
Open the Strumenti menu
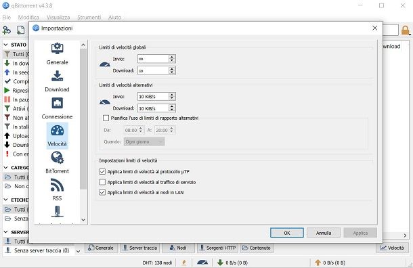coord(89,17)
